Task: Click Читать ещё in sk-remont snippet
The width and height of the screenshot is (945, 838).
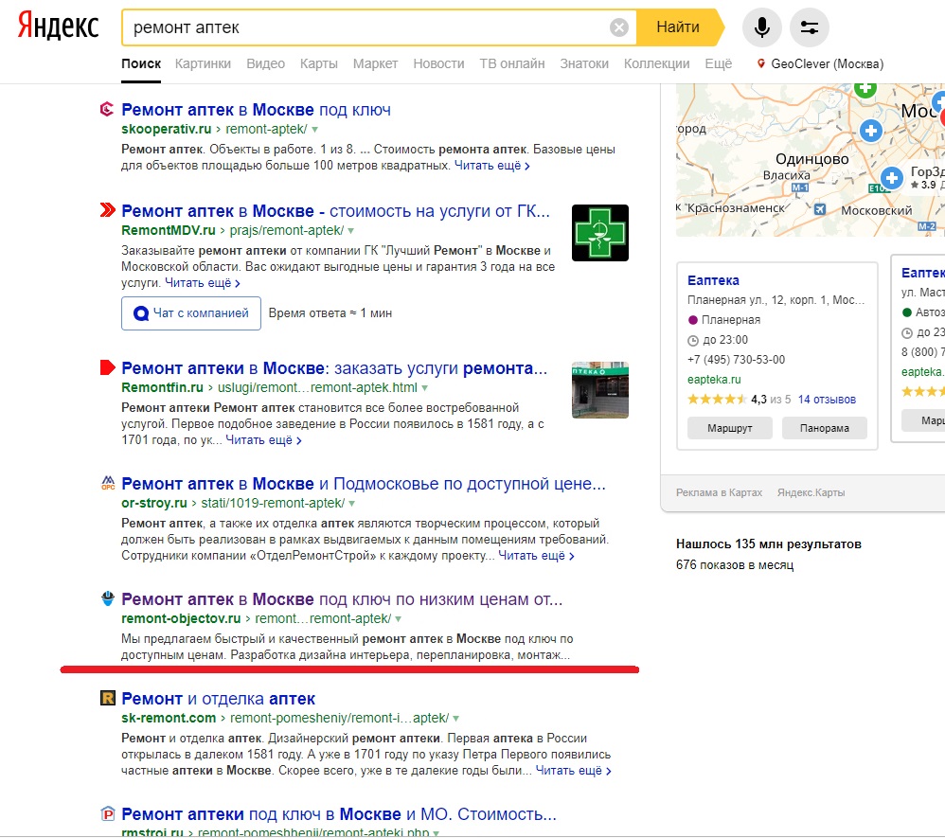Action: coord(574,771)
